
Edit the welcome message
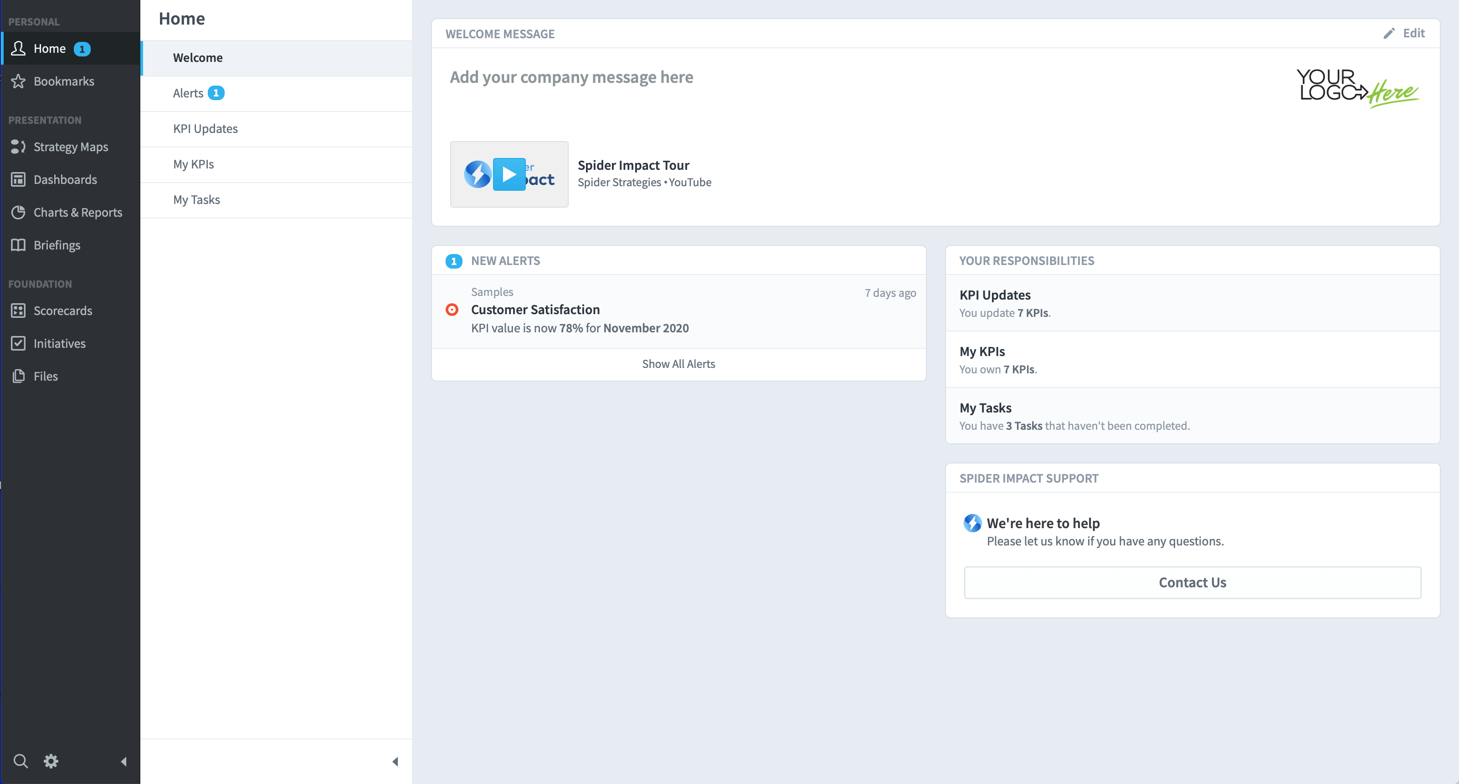[1405, 33]
